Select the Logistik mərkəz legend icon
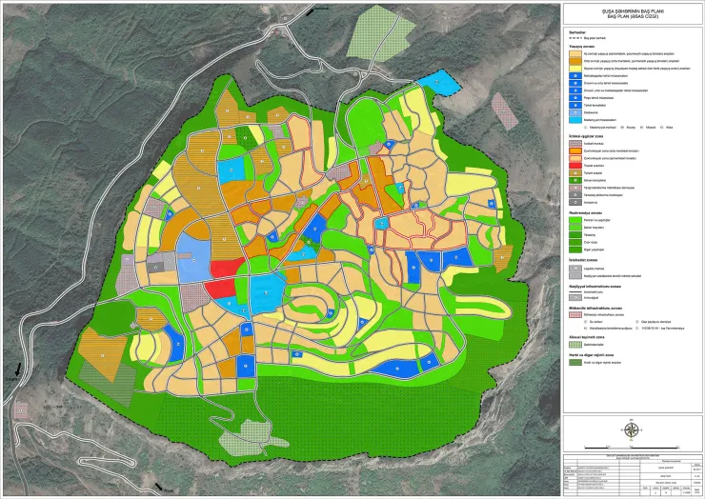 coord(574,268)
